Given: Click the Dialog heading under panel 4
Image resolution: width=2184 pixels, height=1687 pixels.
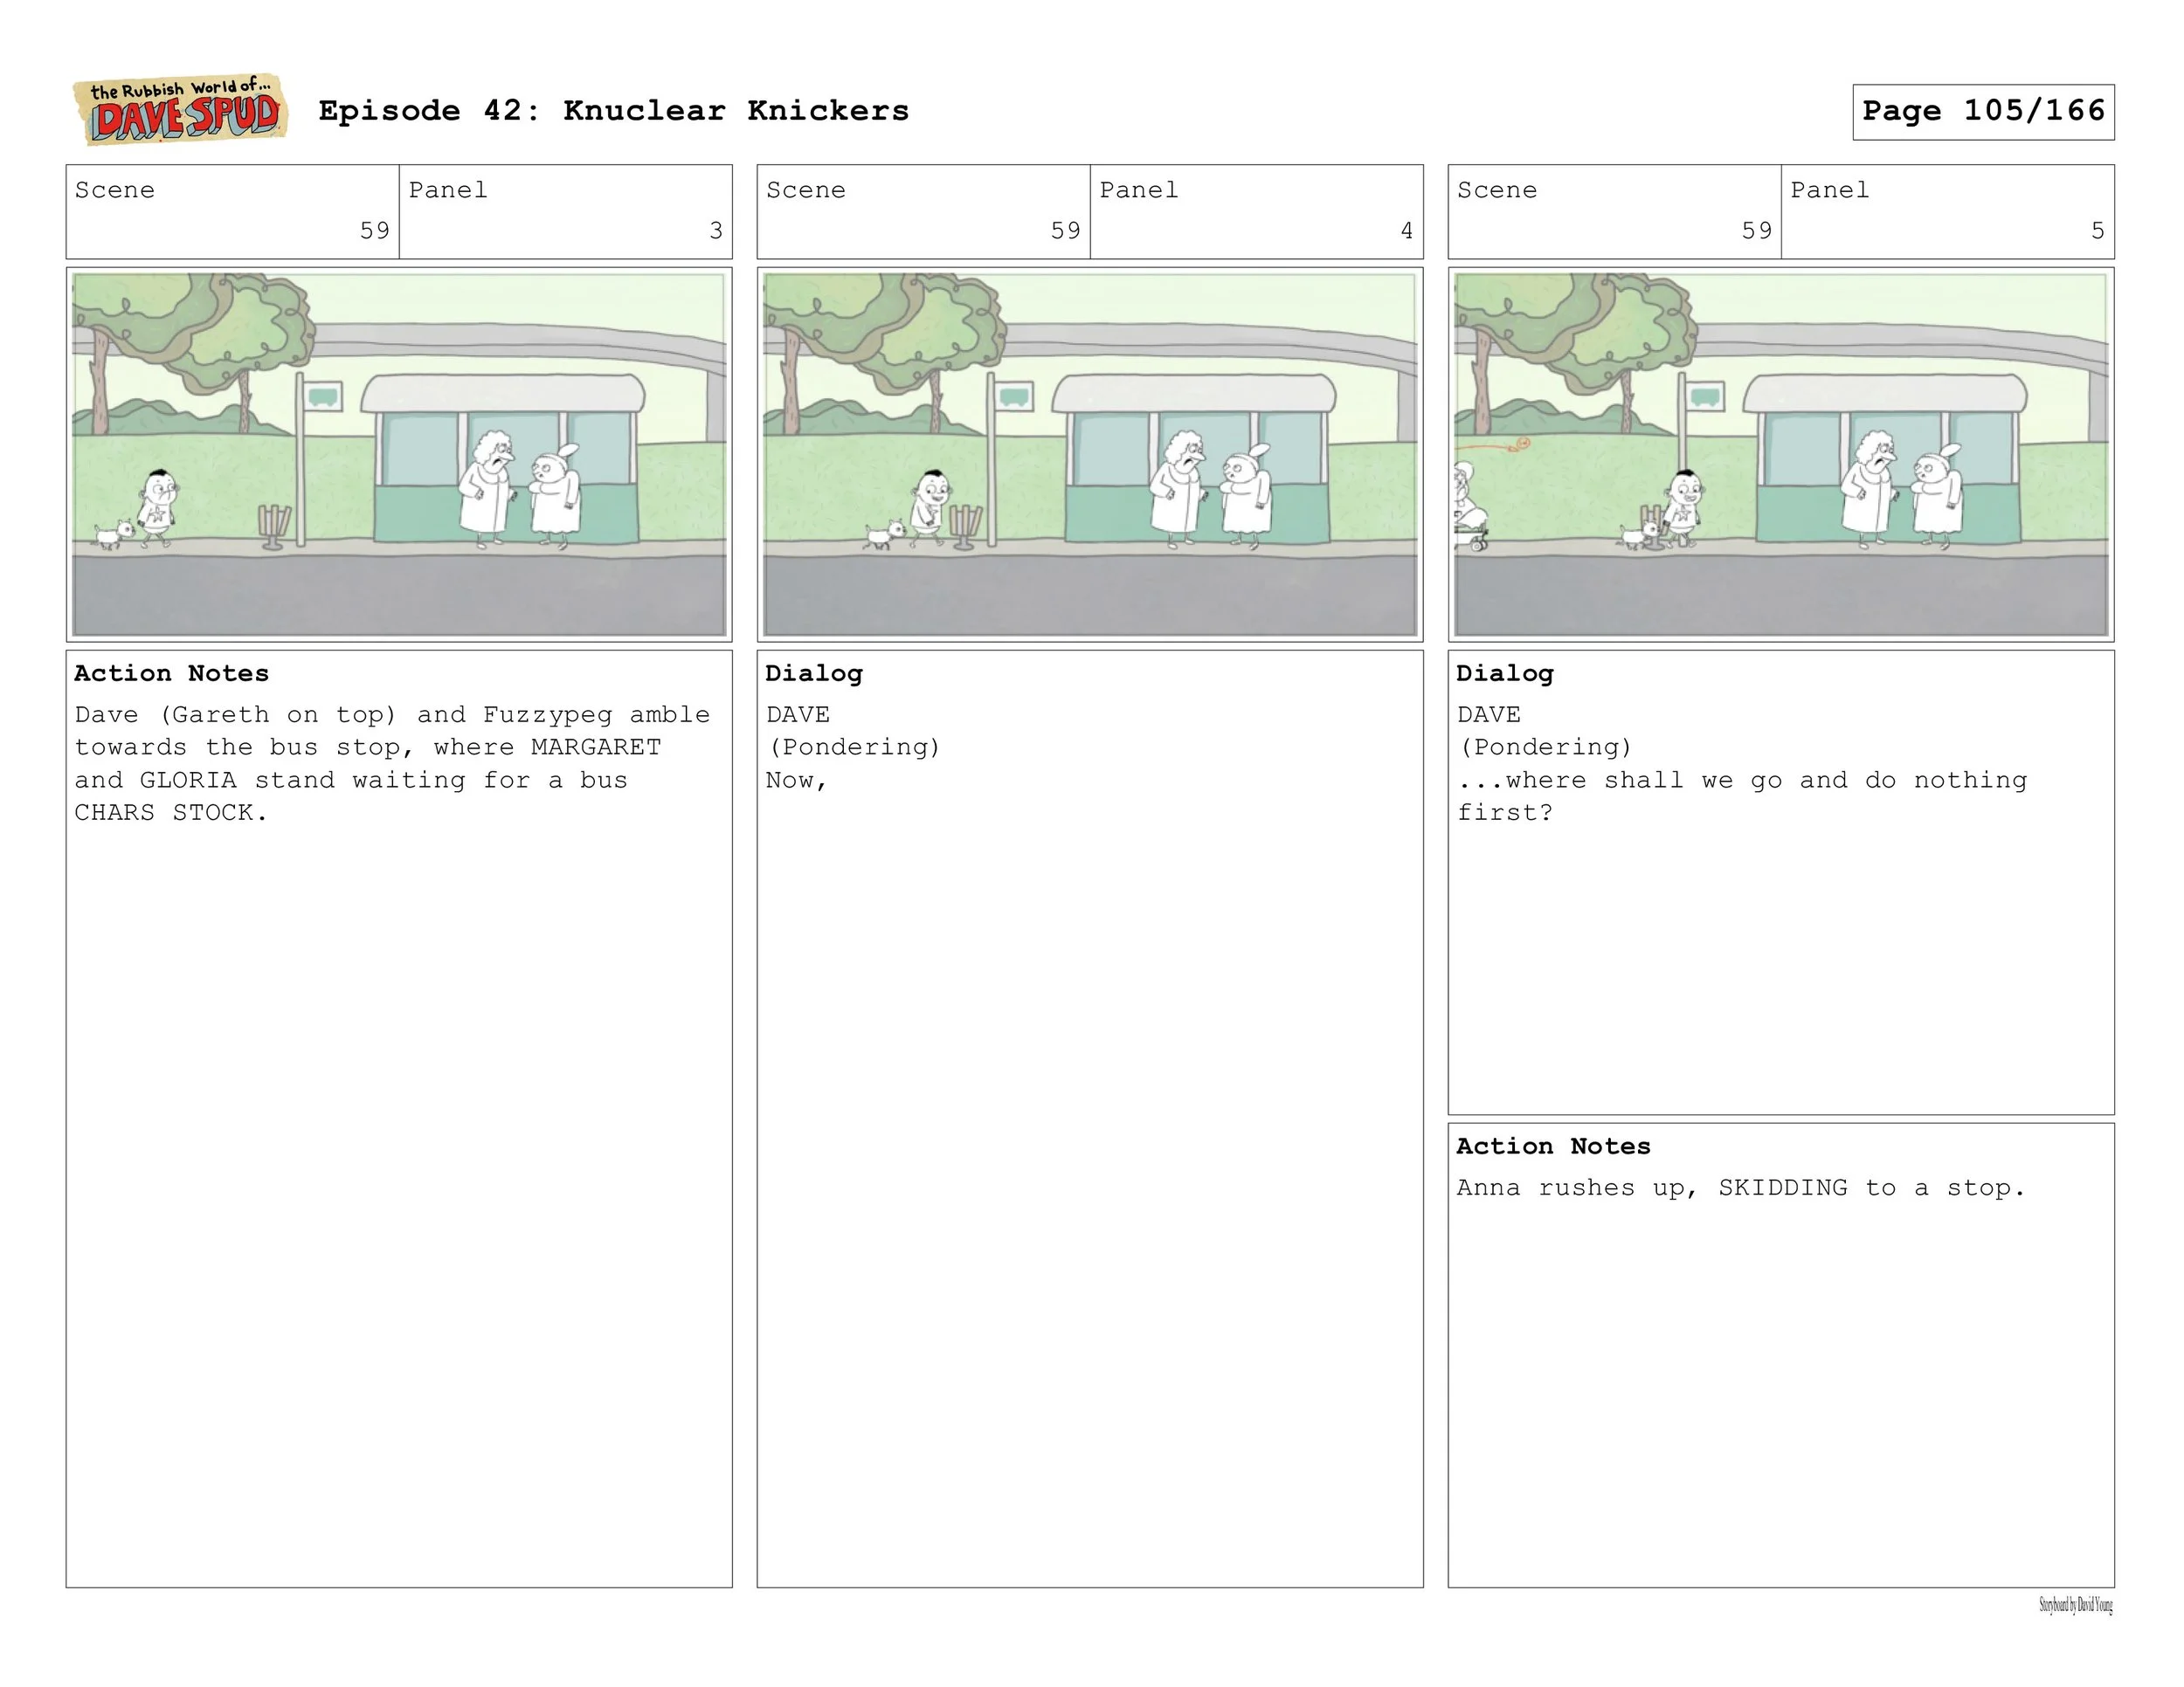Looking at the screenshot, I should pyautogui.click(x=813, y=673).
